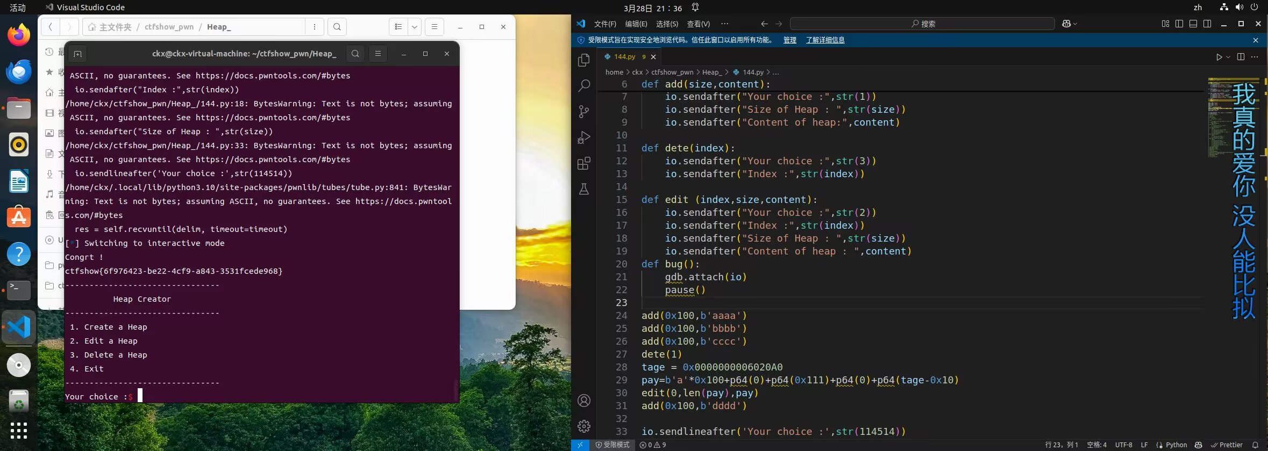
Task: Open the Search view in VS Code sidebar
Action: tap(583, 86)
